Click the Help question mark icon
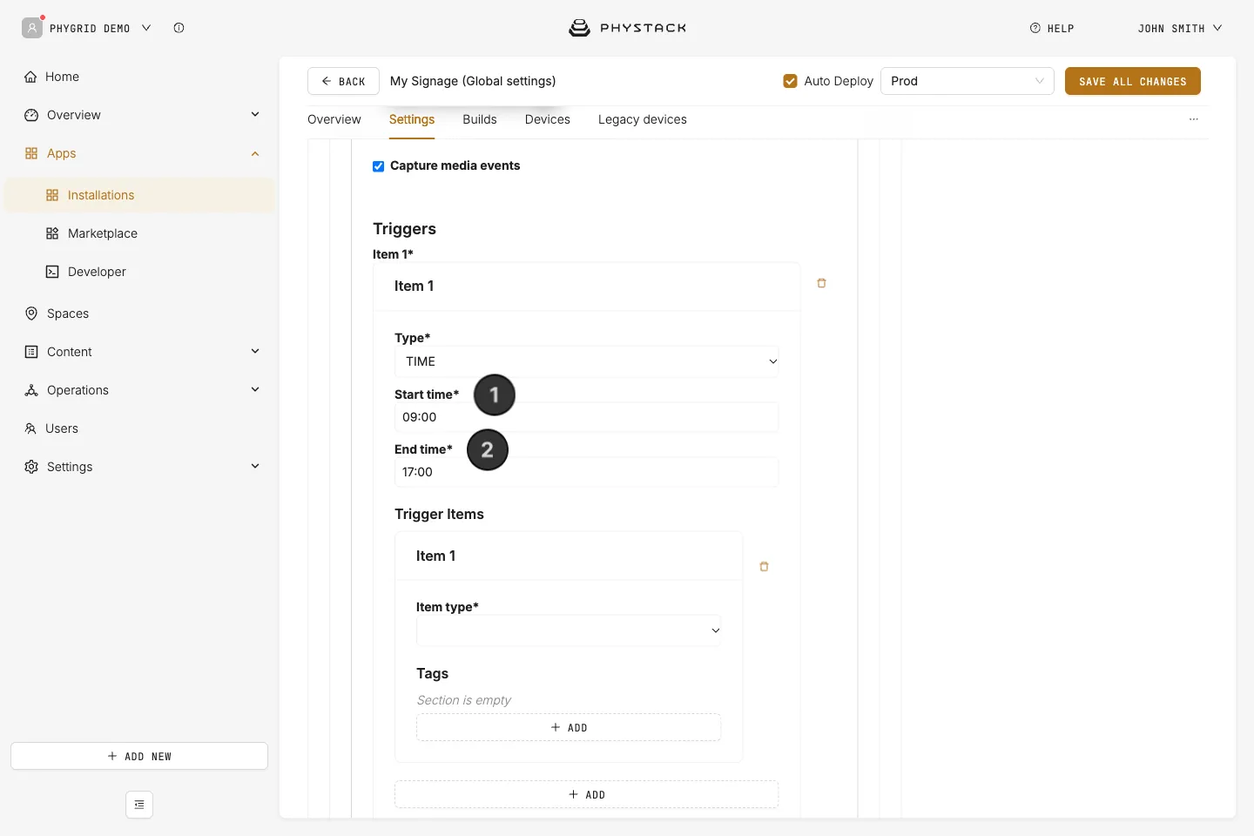The height and width of the screenshot is (836, 1254). pos(1035,28)
